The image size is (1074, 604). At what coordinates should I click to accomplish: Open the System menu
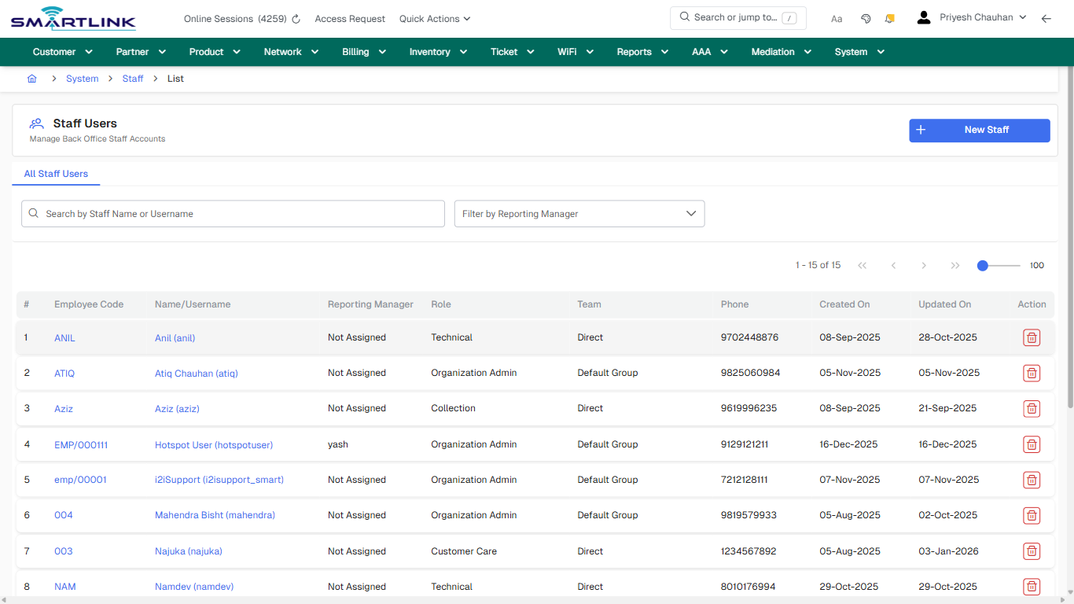(858, 51)
